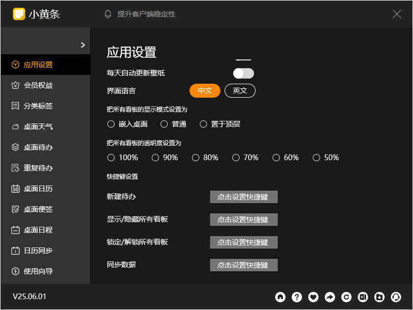Switch interface language to 英文
The height and width of the screenshot is (310, 413).
pyautogui.click(x=240, y=90)
